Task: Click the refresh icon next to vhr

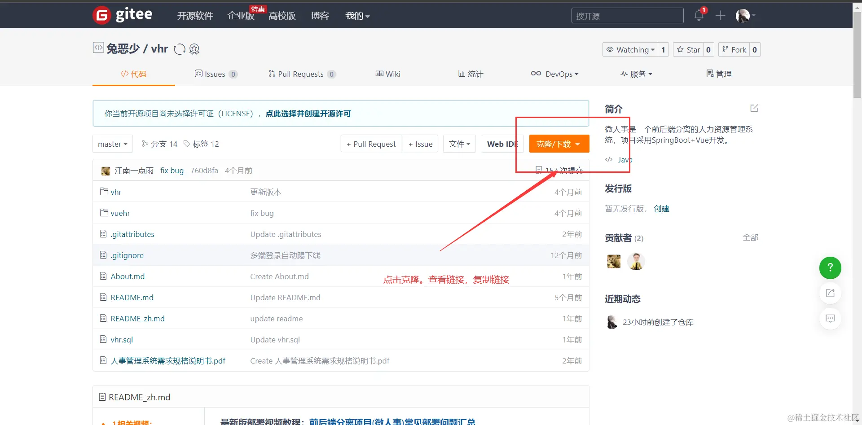Action: [x=180, y=49]
